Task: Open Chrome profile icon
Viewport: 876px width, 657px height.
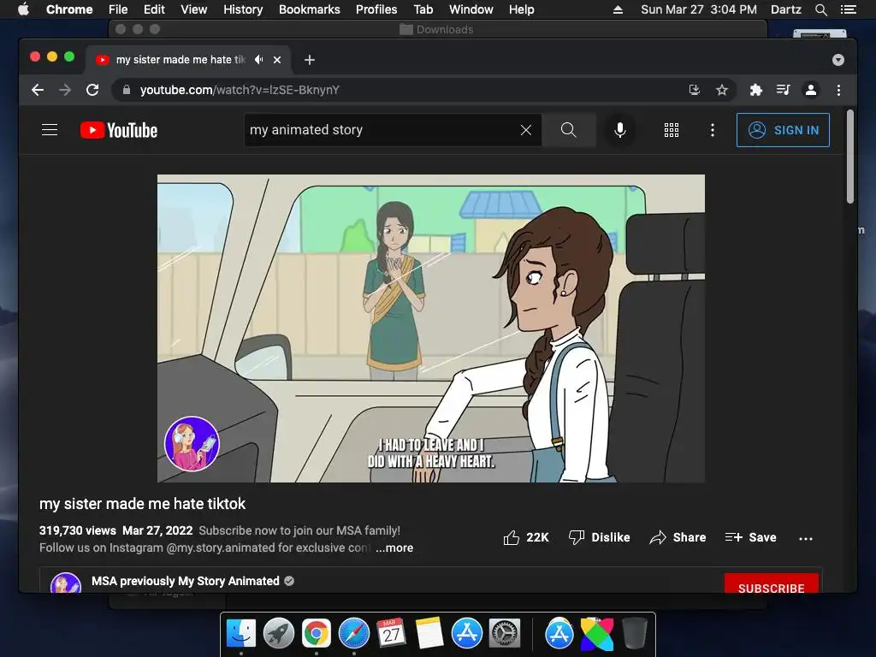Action: pos(811,90)
